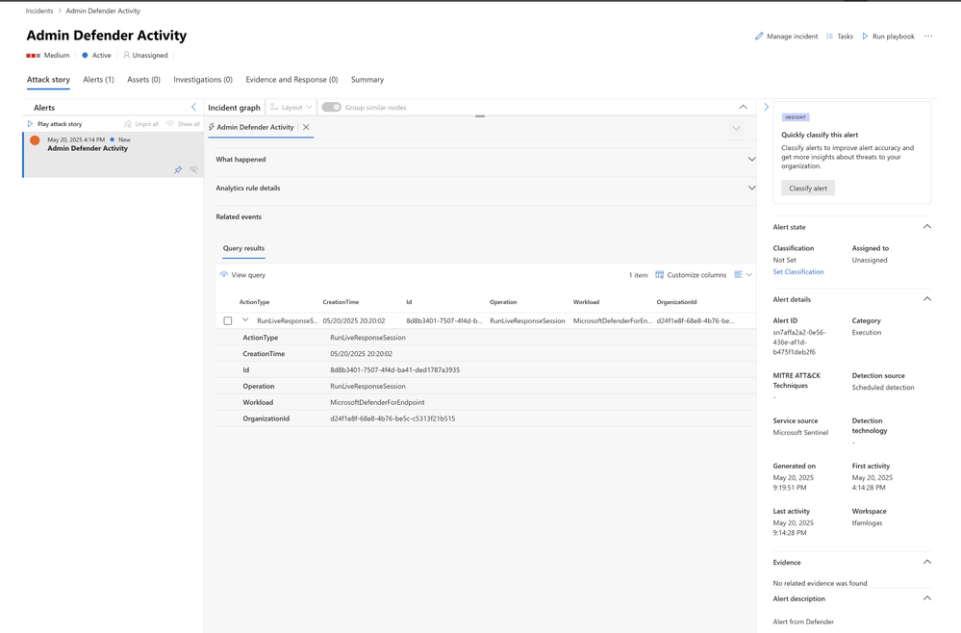Switch to the Attack story tab
Image resolution: width=961 pixels, height=633 pixels.
[x=48, y=80]
